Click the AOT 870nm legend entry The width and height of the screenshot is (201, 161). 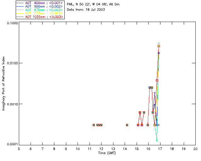point(40,13)
